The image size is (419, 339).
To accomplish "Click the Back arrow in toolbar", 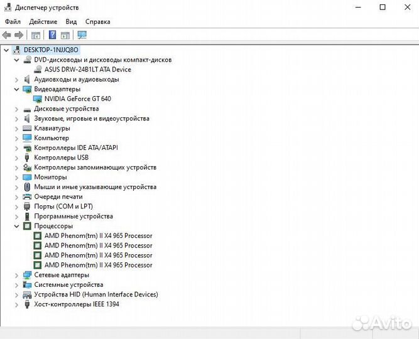I will click(7, 35).
